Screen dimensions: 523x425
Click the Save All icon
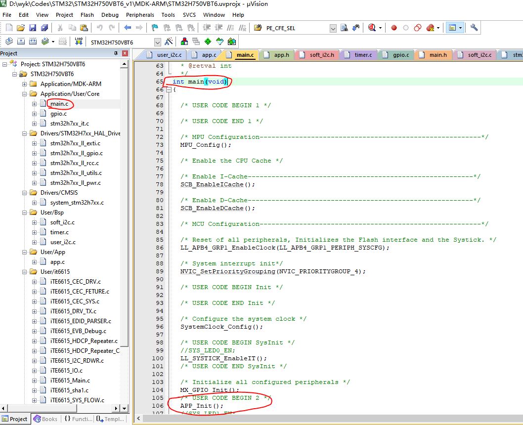point(44,28)
